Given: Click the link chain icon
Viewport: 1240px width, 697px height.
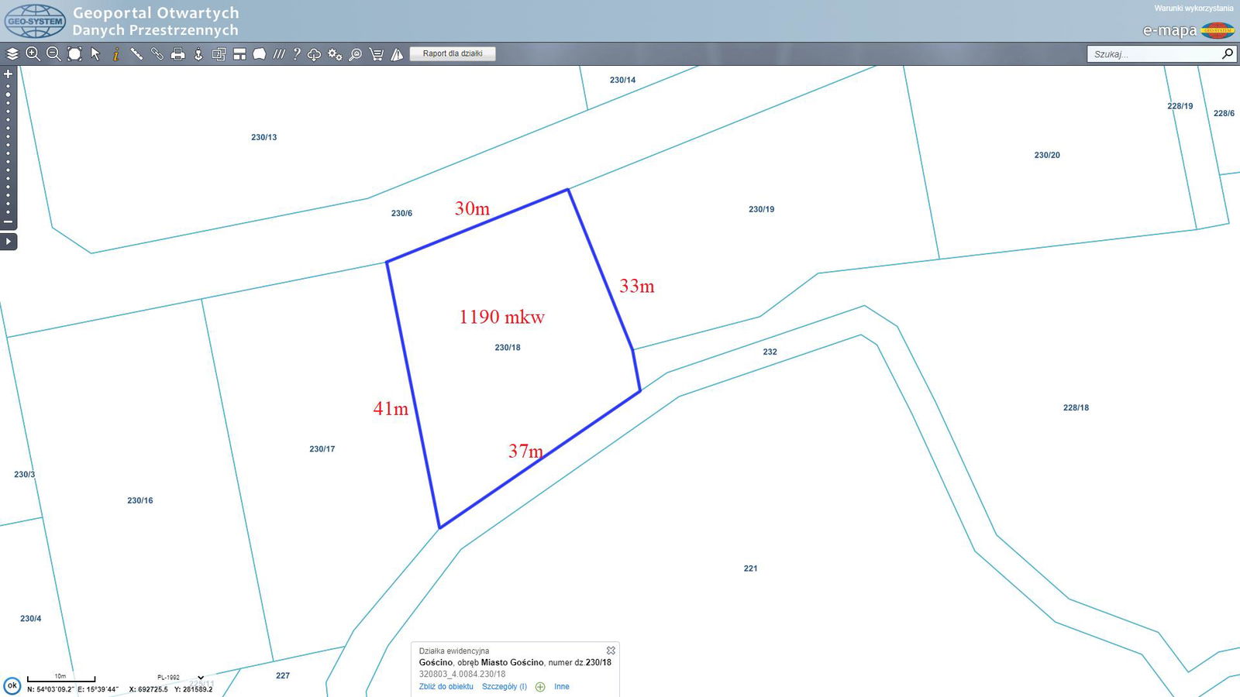Looking at the screenshot, I should (x=157, y=54).
